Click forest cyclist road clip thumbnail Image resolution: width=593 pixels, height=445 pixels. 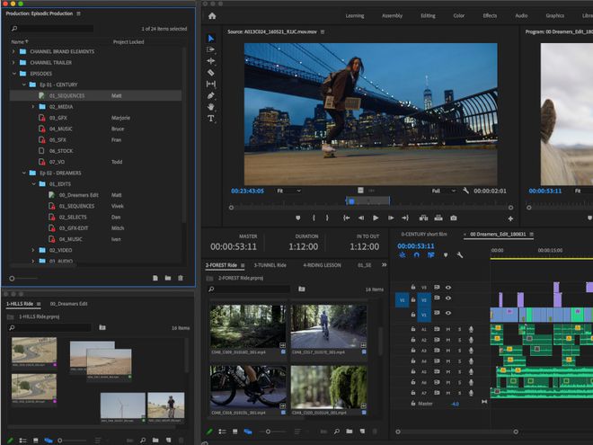point(328,326)
